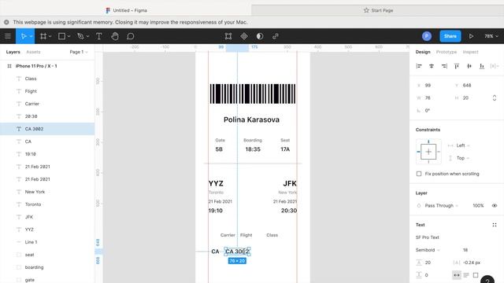The width and height of the screenshot is (504, 283).
Task: Align selection to the top
Action: tap(457, 66)
